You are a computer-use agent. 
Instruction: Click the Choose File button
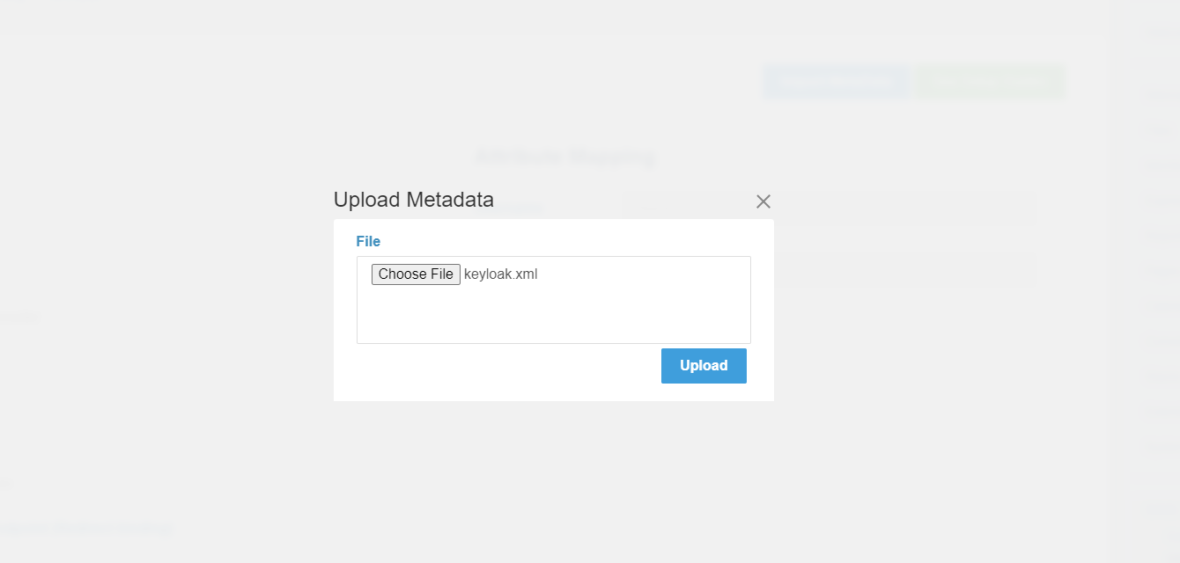click(x=416, y=274)
